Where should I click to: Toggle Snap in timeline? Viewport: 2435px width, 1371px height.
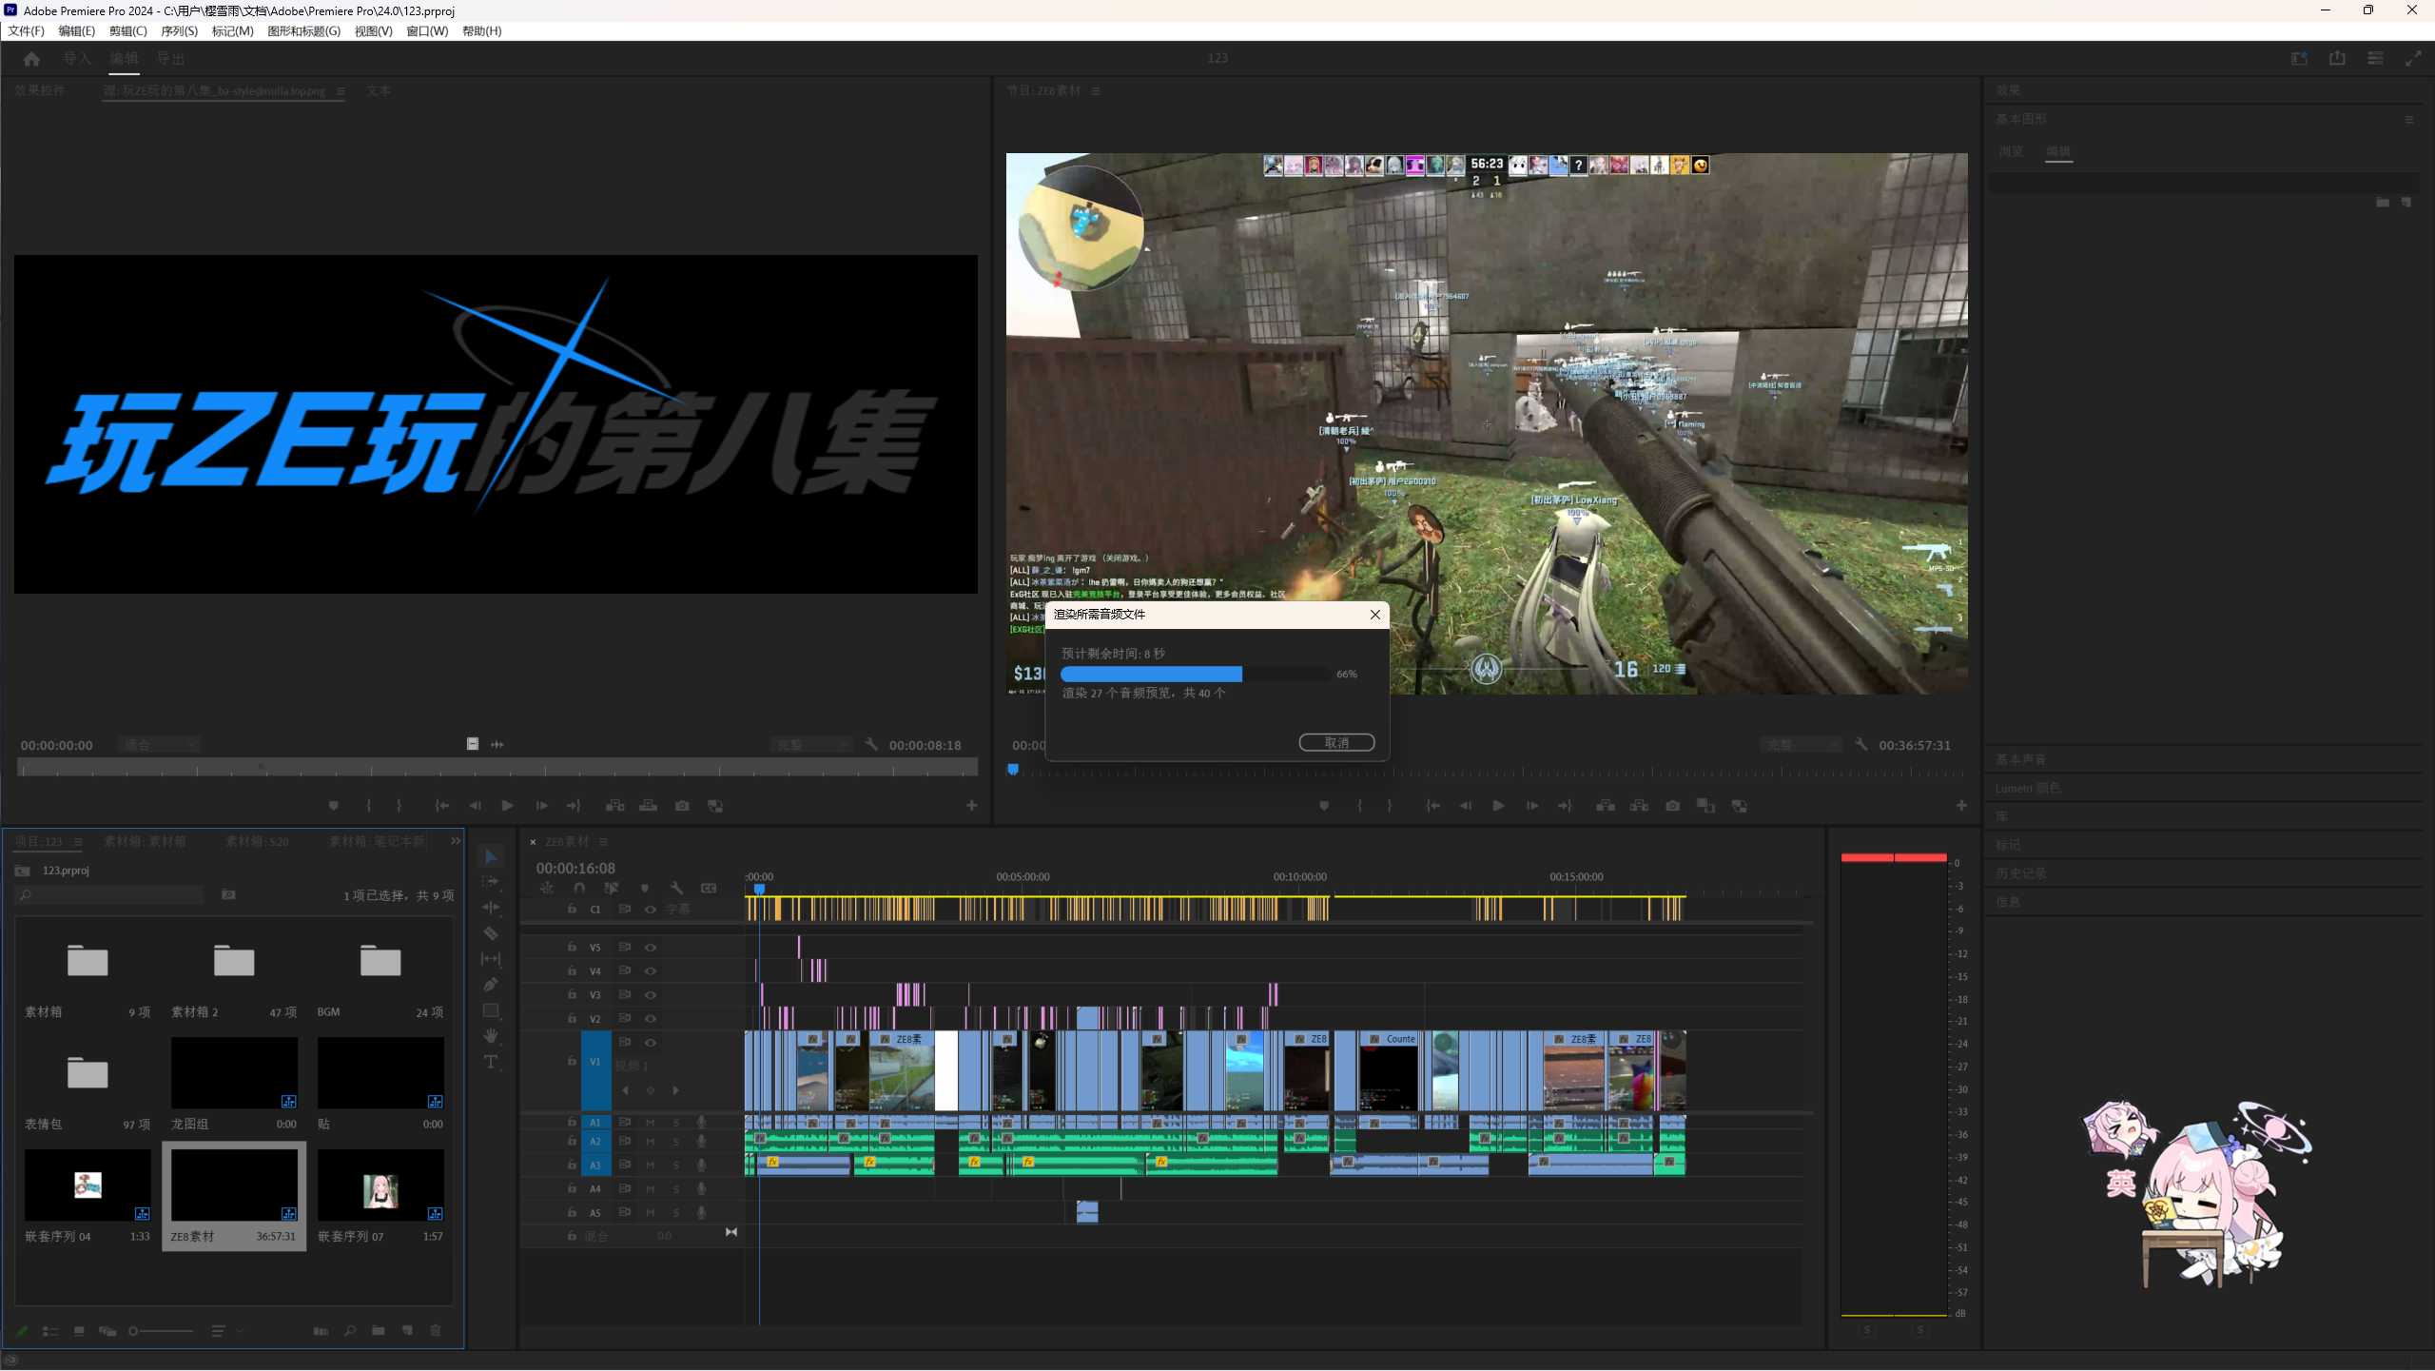point(579,888)
